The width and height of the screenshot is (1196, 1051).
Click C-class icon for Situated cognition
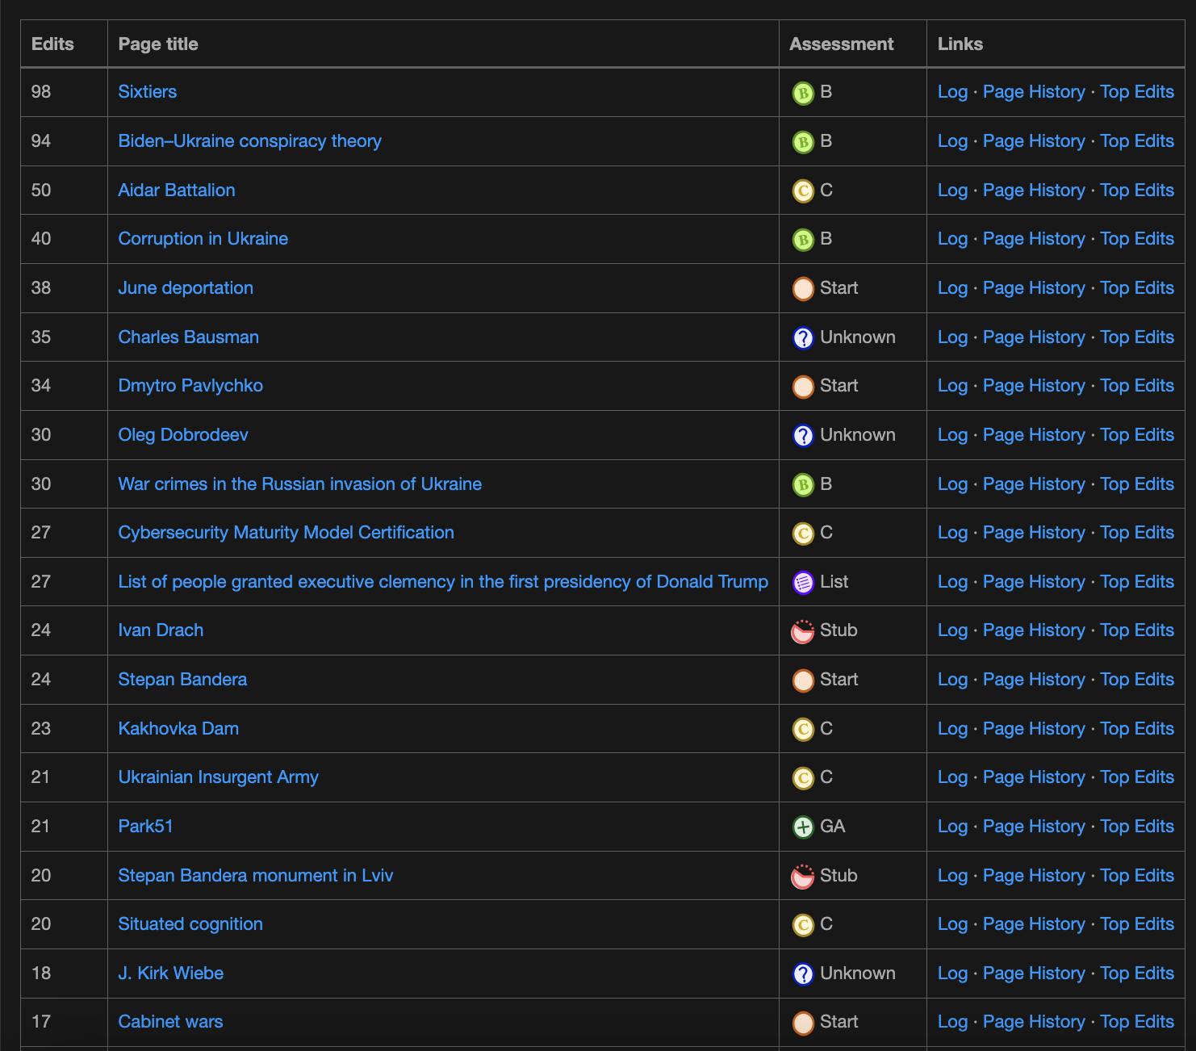click(x=802, y=925)
